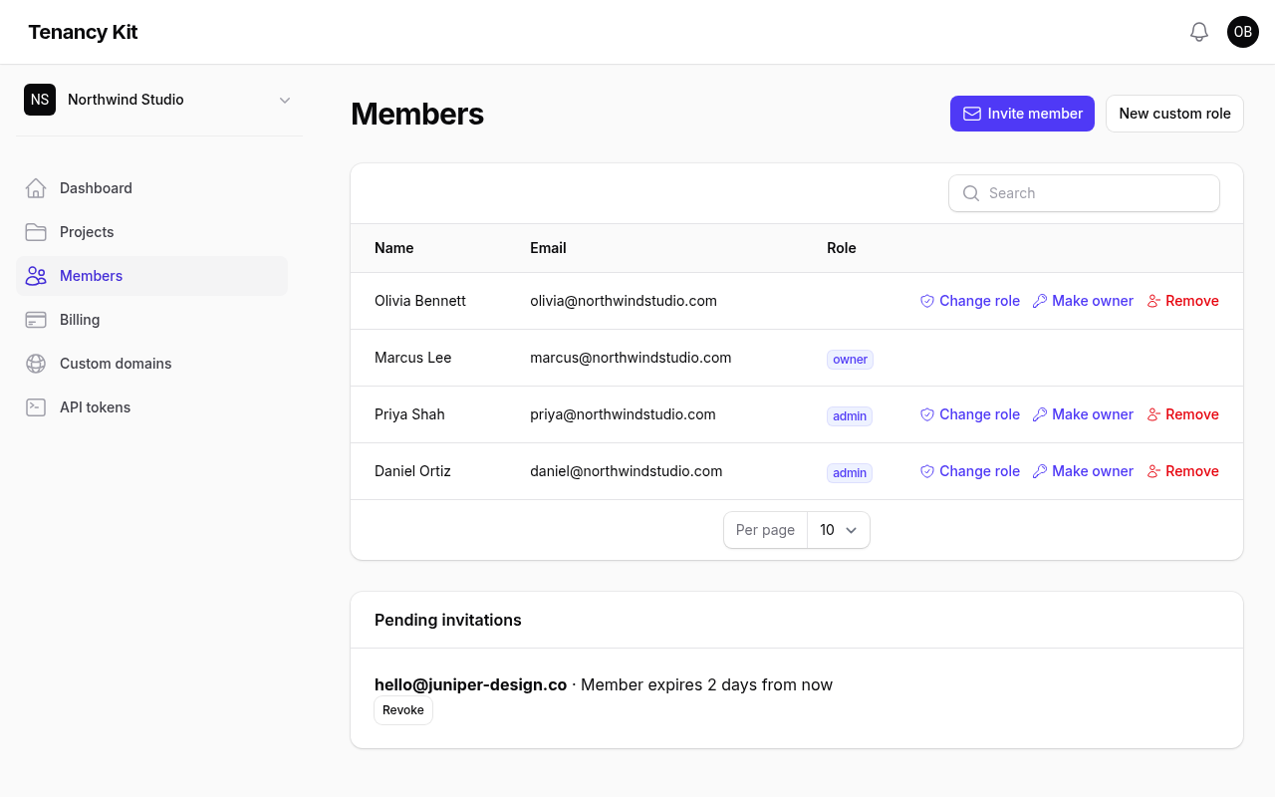1275x797 pixels.
Task: Open the OB user avatar menu
Action: (x=1243, y=32)
